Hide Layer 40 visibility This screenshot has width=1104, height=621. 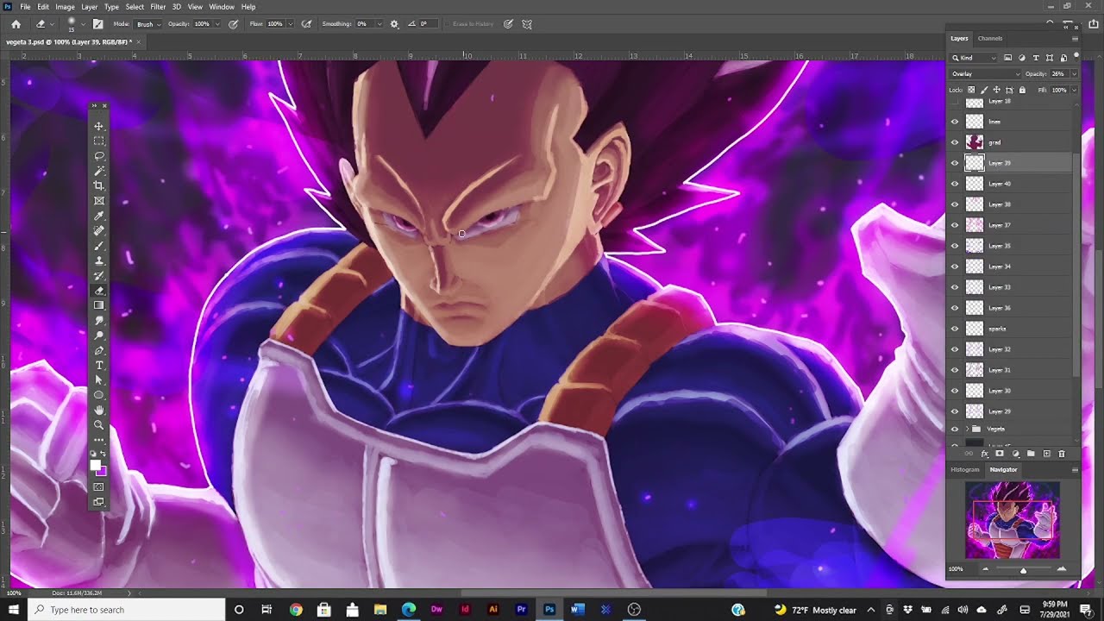954,184
